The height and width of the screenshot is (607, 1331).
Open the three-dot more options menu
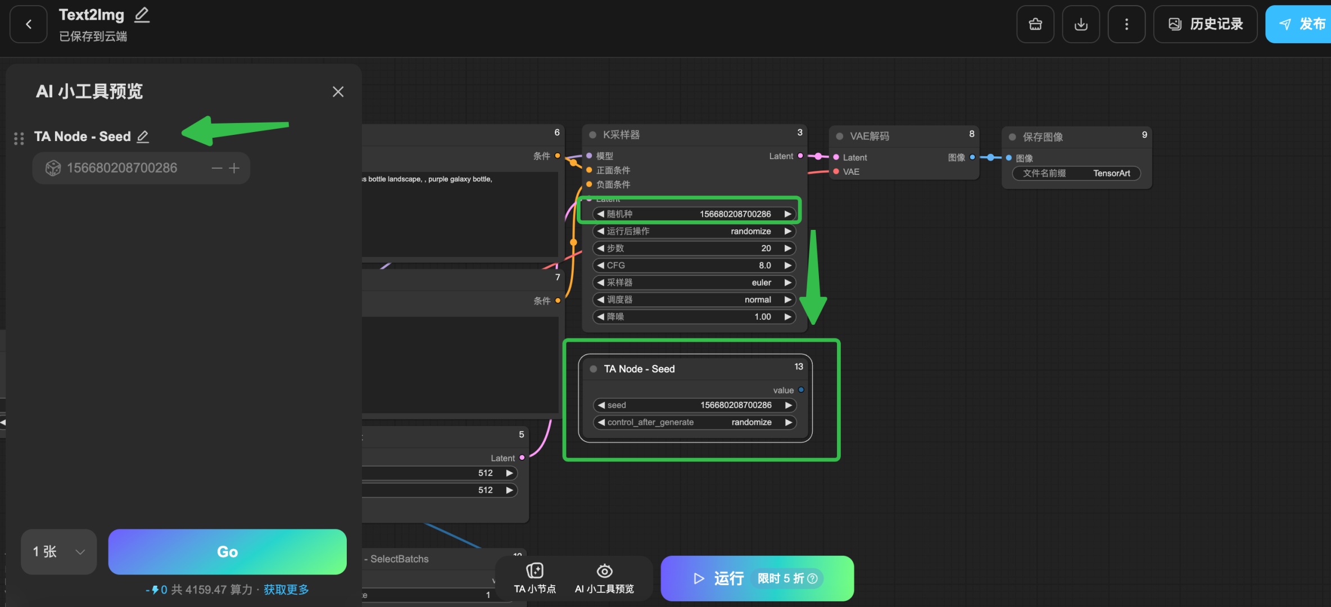tap(1126, 24)
